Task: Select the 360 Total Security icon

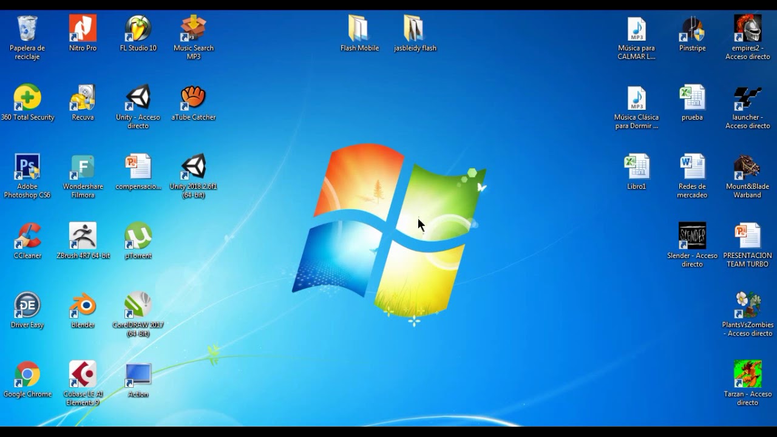Action: point(27,98)
